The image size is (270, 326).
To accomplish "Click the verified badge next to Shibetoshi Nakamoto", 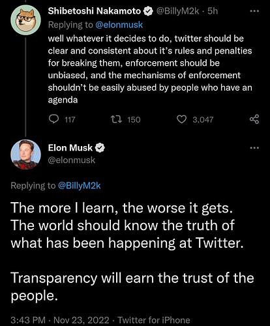I will point(148,11).
